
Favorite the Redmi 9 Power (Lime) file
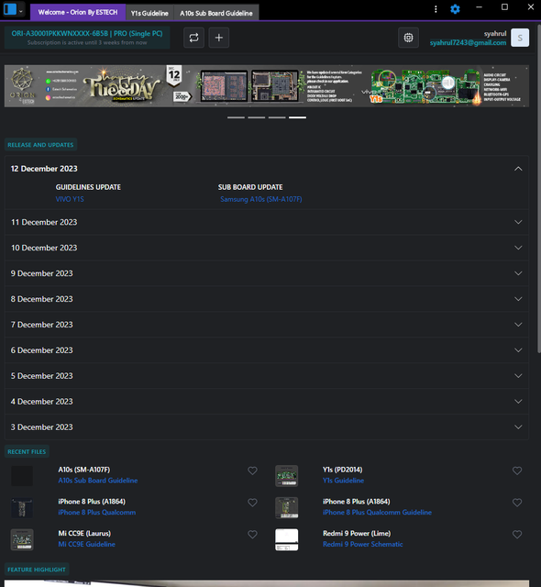point(517,534)
